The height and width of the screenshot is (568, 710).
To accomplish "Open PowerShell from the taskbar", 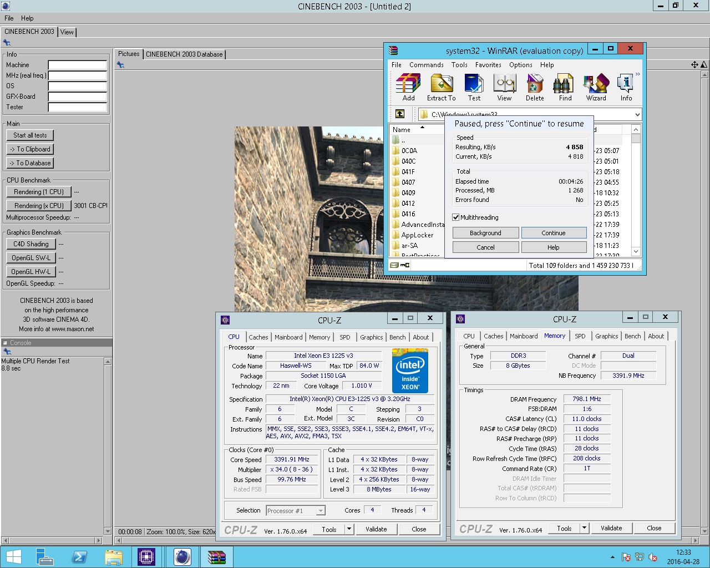I will pyautogui.click(x=79, y=557).
